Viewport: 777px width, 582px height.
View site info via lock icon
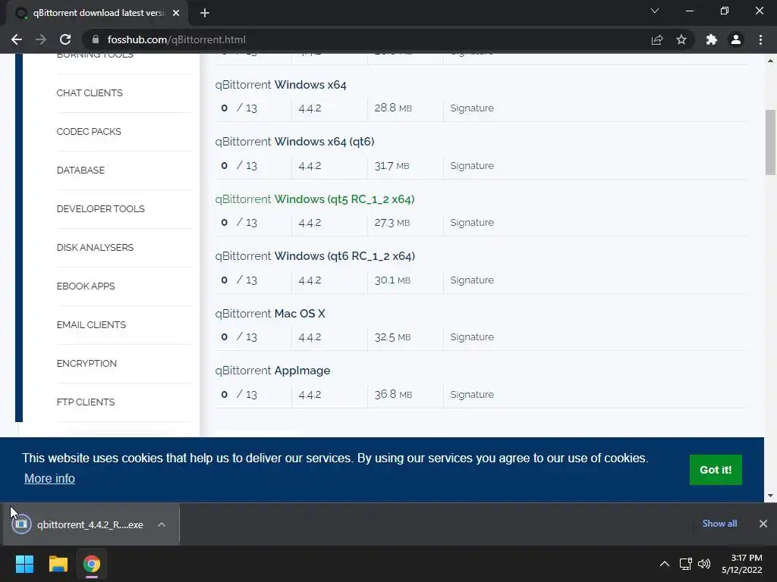tap(96, 39)
